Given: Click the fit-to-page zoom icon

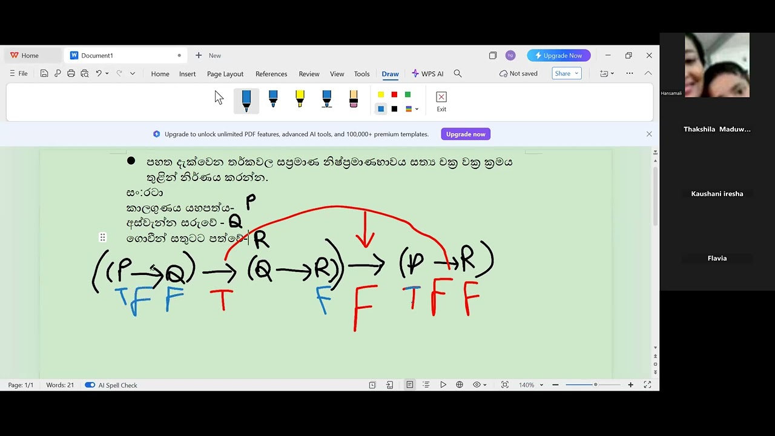Looking at the screenshot, I should (x=505, y=385).
